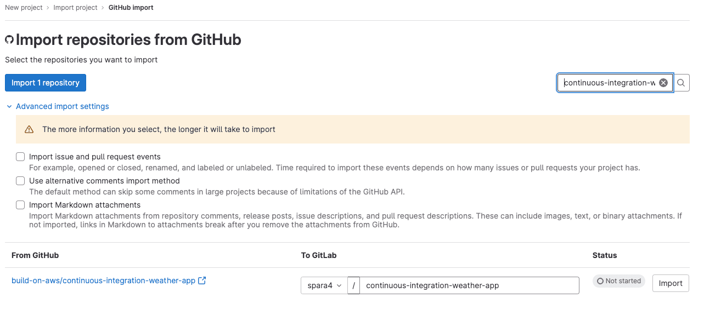
Task: Click New project breadcrumb
Action: 24,8
